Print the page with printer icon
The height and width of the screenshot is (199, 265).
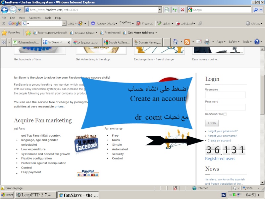207,42
